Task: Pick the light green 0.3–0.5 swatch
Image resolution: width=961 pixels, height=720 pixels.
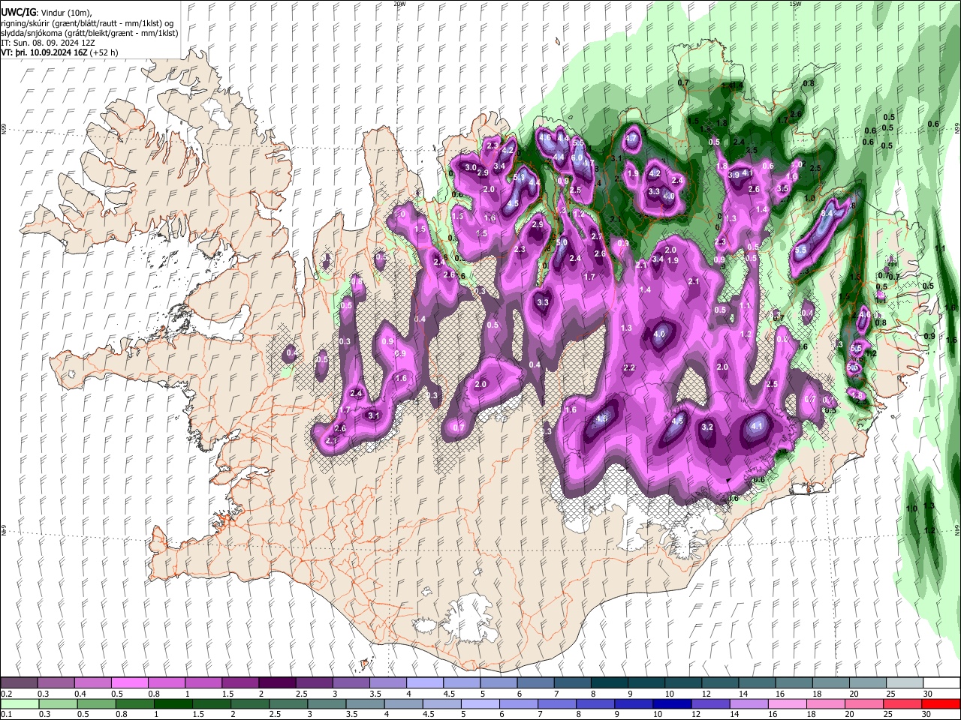Action: point(57,703)
